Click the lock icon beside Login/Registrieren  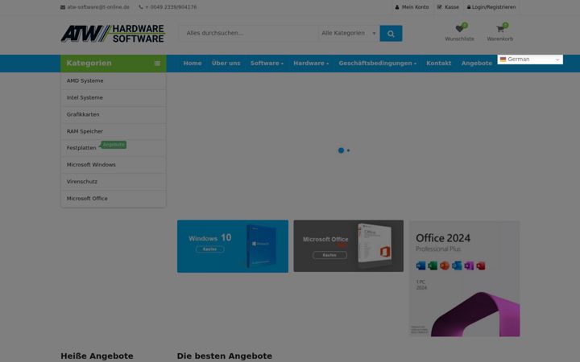[x=469, y=7]
